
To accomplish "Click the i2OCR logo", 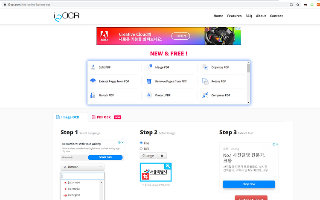I will (67, 17).
